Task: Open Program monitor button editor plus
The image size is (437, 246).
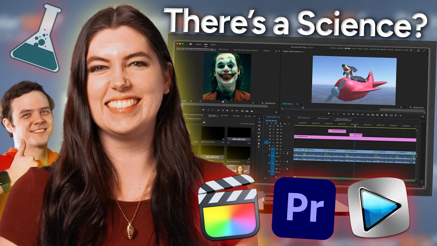Action: pyautogui.click(x=422, y=117)
